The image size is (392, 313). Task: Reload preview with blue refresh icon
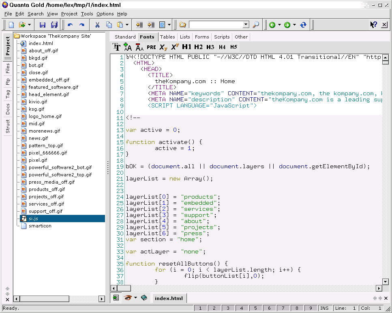[x=303, y=25]
